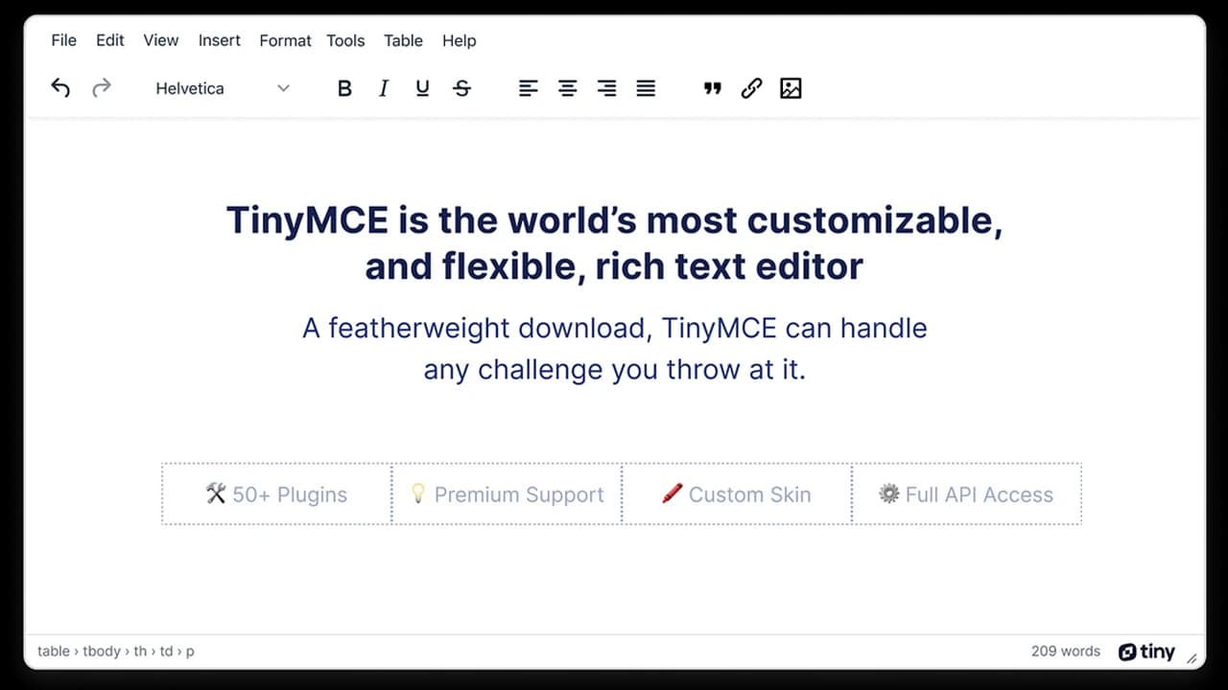Viewport: 1228px width, 690px height.
Task: Open the Helvetica font dropdown
Action: pyautogui.click(x=223, y=88)
